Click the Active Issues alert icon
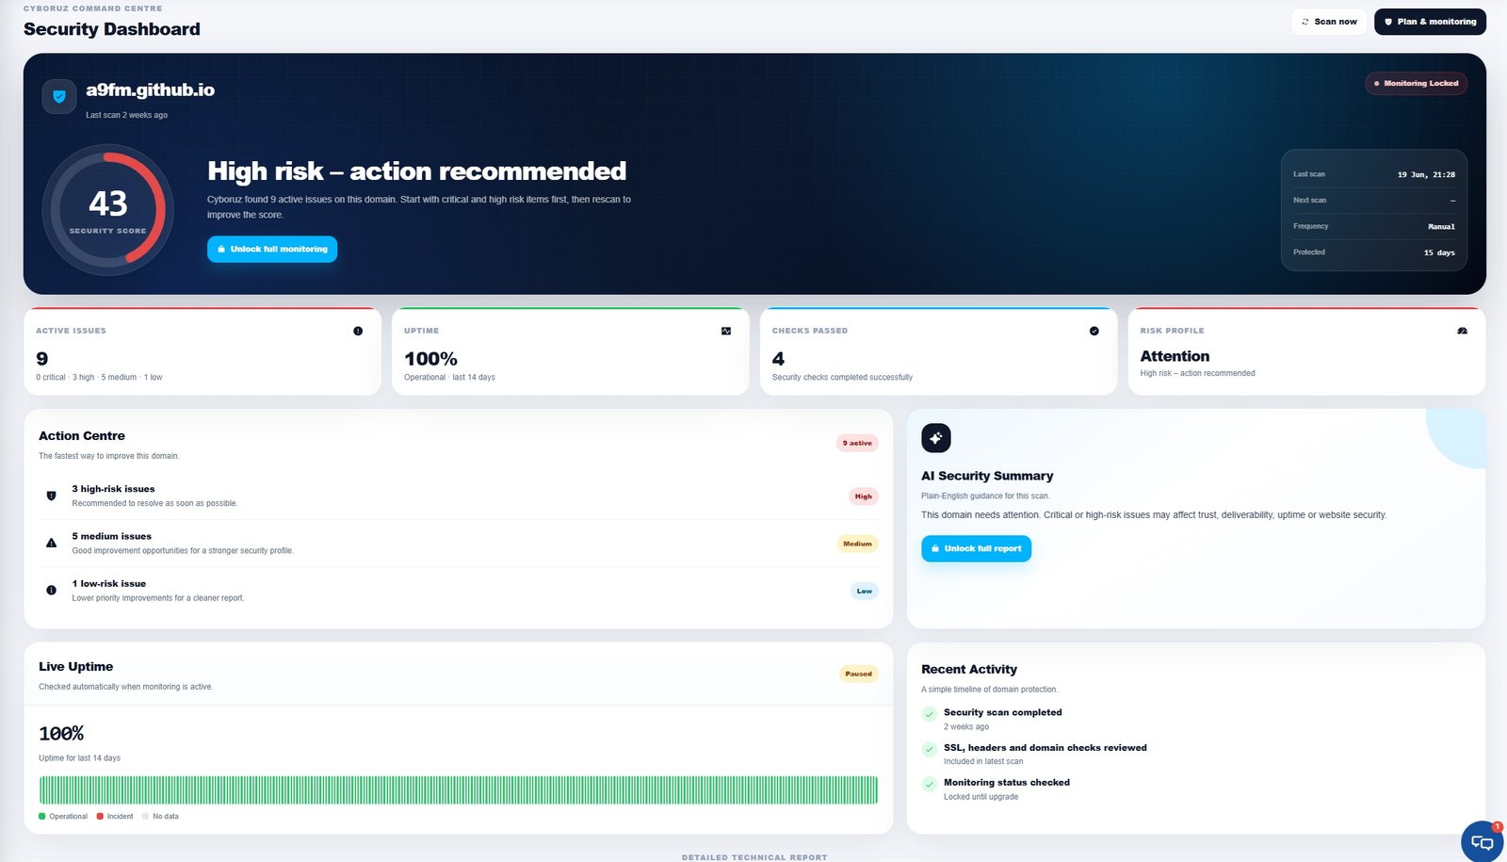This screenshot has height=862, width=1507. point(358,331)
